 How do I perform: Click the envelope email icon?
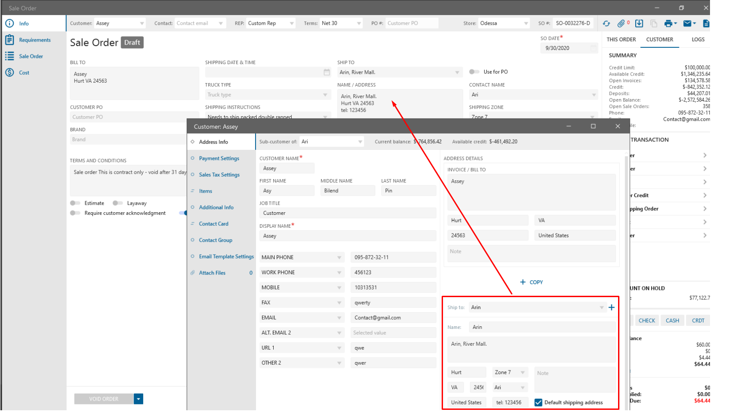pyautogui.click(x=687, y=23)
